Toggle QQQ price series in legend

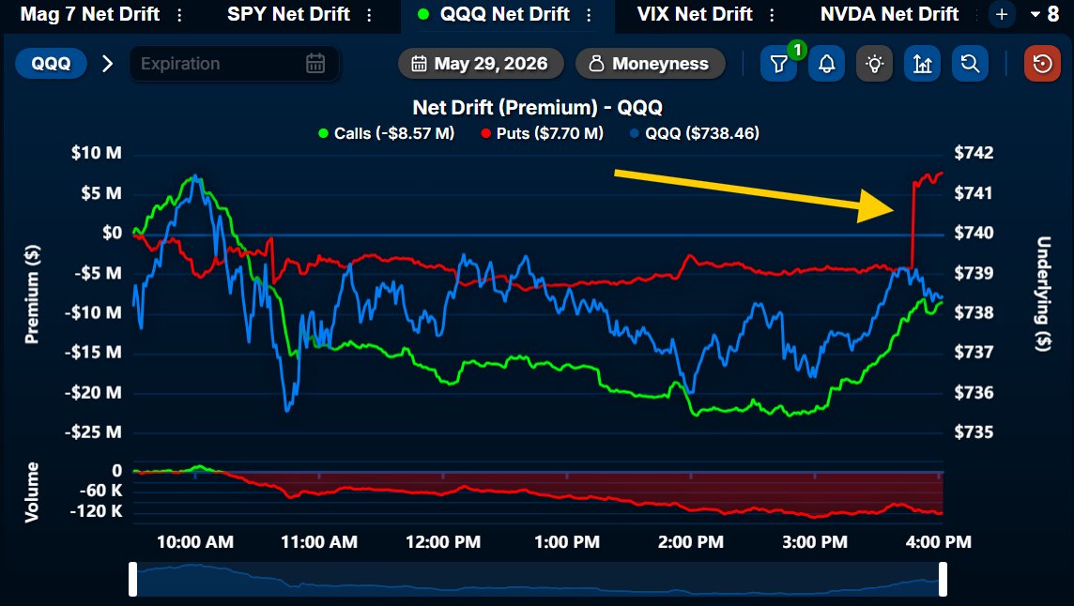pos(694,133)
